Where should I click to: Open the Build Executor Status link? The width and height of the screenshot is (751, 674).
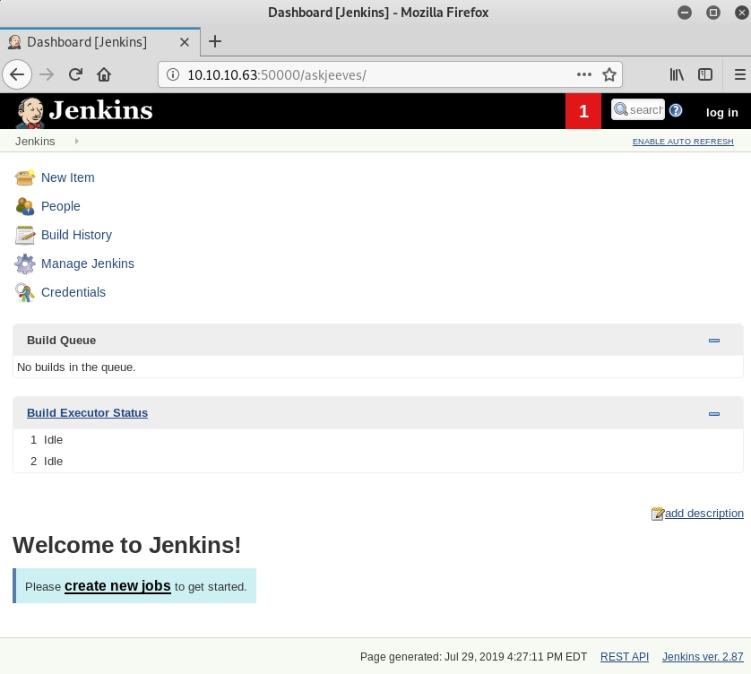click(x=87, y=413)
